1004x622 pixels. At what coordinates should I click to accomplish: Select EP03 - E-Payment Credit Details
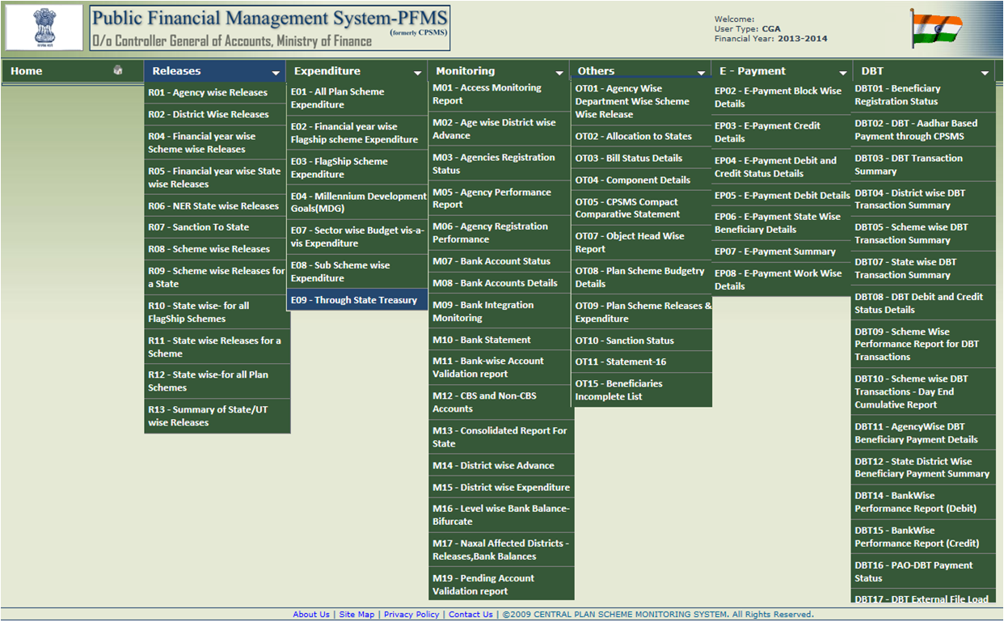[783, 133]
